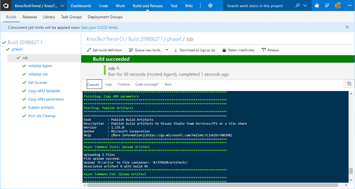This screenshot has height=189, width=355.
Task: Open the Initialize Agent step
Action: [x=40, y=66]
